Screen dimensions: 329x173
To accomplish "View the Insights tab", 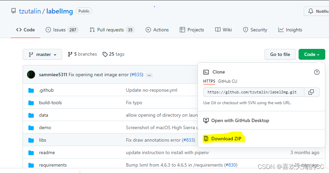I will [290, 30].
